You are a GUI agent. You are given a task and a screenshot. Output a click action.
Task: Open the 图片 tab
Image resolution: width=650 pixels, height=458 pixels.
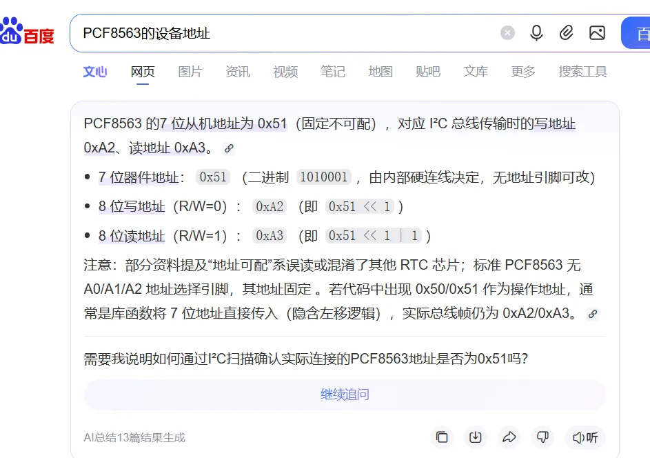click(x=190, y=72)
